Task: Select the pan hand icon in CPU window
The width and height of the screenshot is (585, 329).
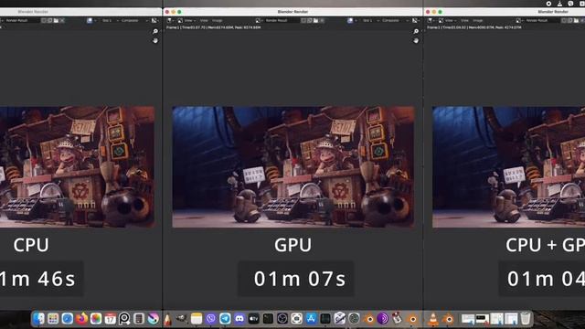Action: click(155, 40)
